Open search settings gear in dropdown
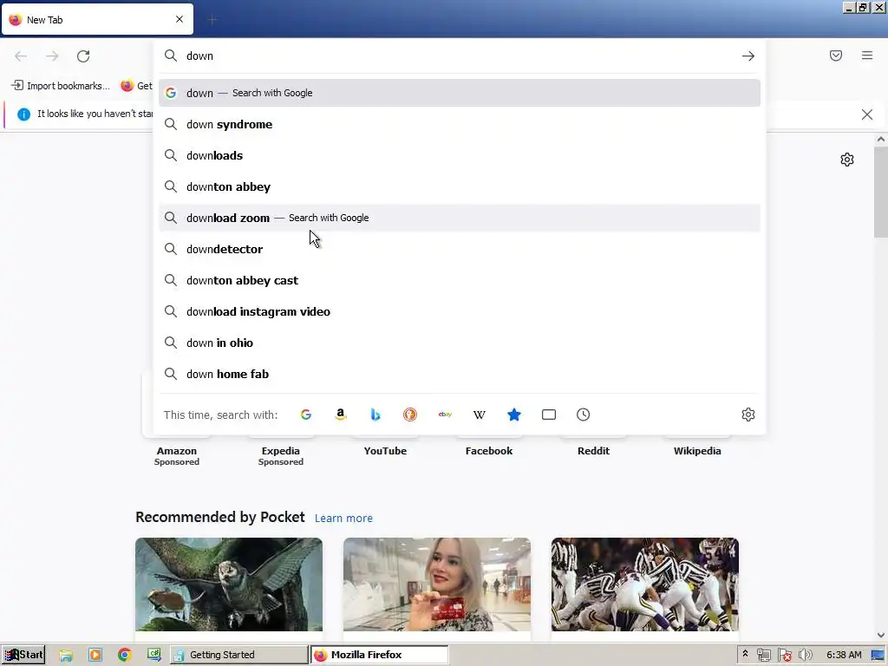888x666 pixels. tap(748, 415)
